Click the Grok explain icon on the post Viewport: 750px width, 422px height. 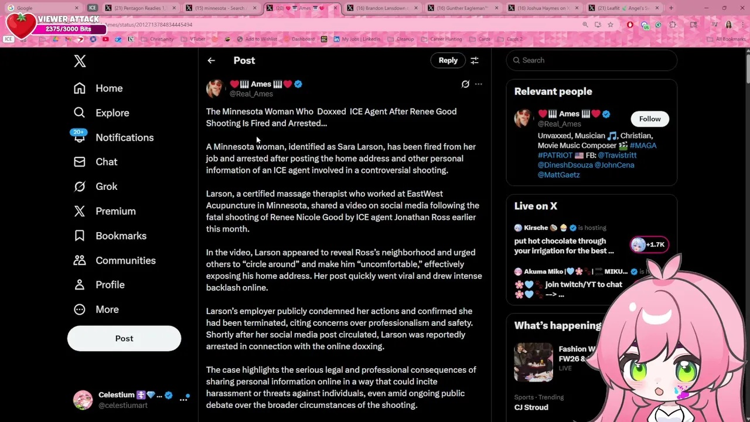465,84
